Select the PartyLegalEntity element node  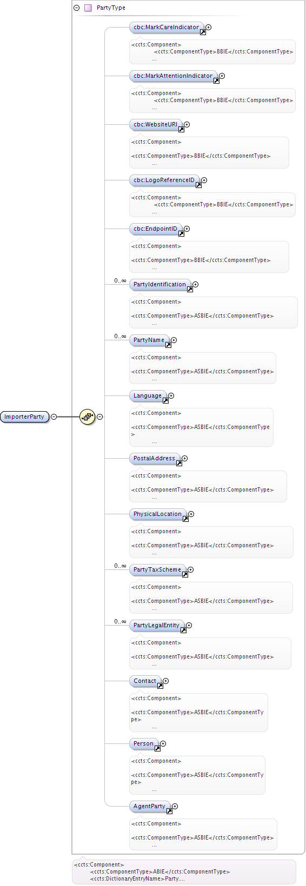(x=157, y=626)
